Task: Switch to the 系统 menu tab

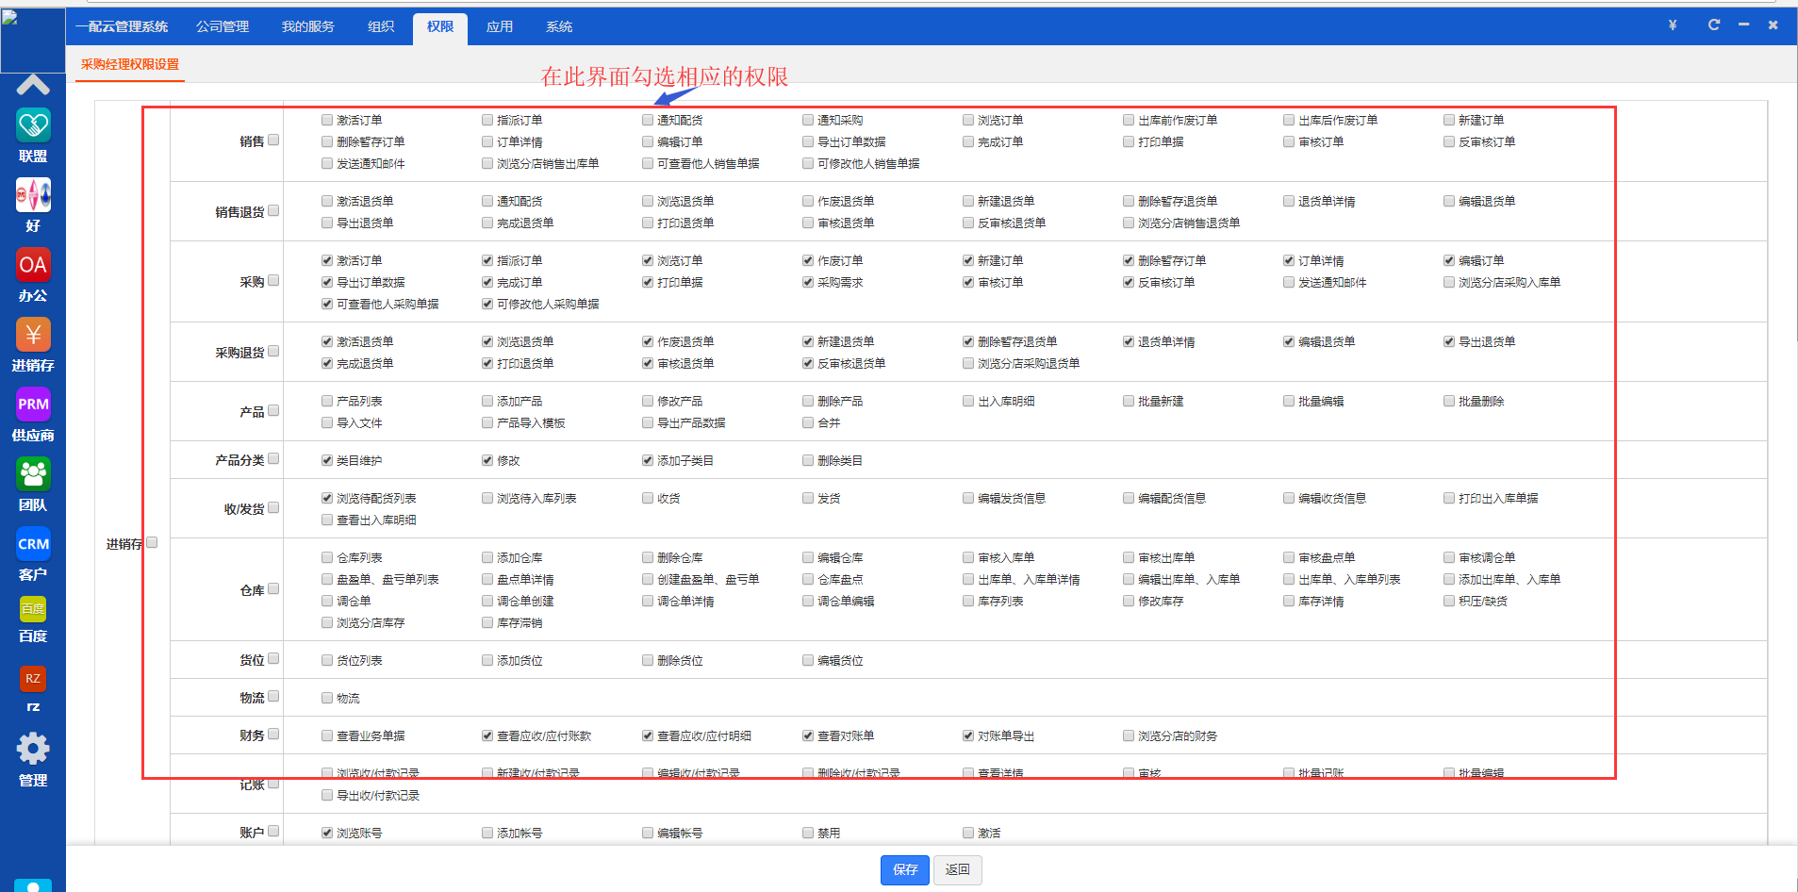Action: click(559, 26)
